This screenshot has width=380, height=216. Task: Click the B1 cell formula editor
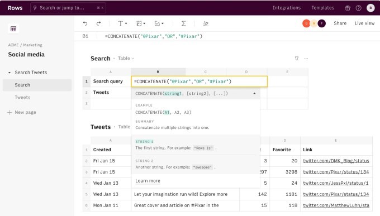(199, 81)
